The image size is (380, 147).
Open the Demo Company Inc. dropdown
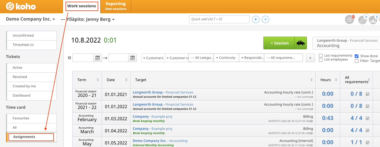30,19
